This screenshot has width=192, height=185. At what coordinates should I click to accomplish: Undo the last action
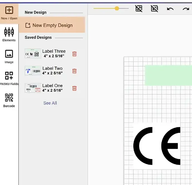click(x=170, y=9)
